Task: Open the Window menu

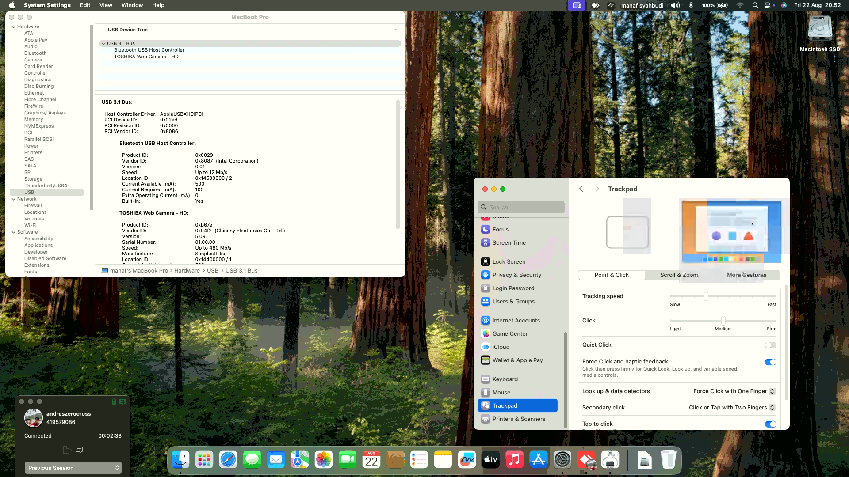Action: point(132,5)
